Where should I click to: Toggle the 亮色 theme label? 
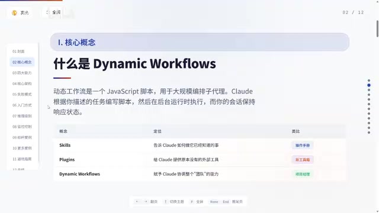point(24,13)
